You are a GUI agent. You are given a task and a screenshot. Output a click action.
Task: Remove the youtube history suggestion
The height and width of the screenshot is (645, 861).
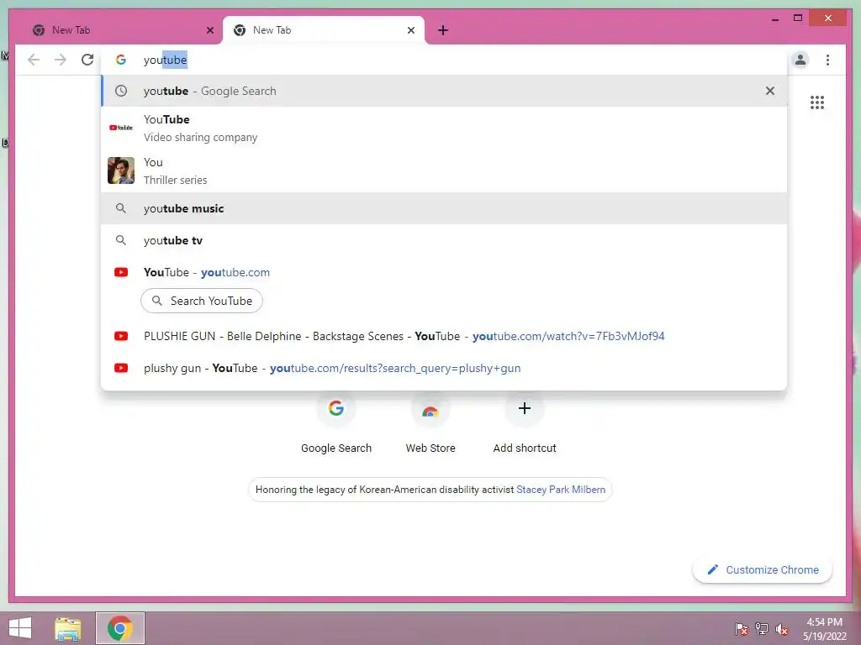(x=770, y=91)
